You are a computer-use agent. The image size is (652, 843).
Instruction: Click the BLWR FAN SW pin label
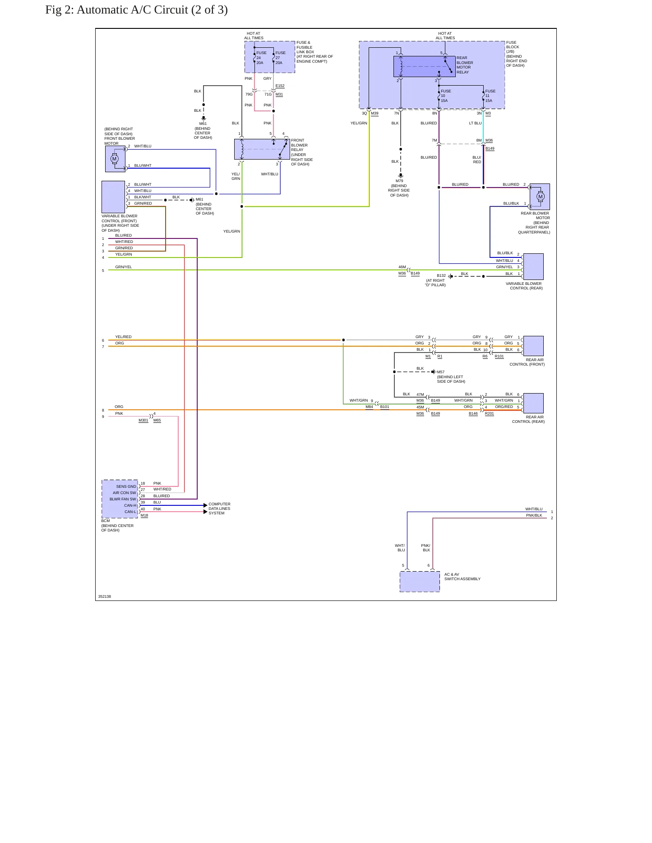coord(123,499)
